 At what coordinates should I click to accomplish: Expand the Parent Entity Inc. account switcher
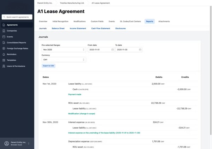(17, 143)
